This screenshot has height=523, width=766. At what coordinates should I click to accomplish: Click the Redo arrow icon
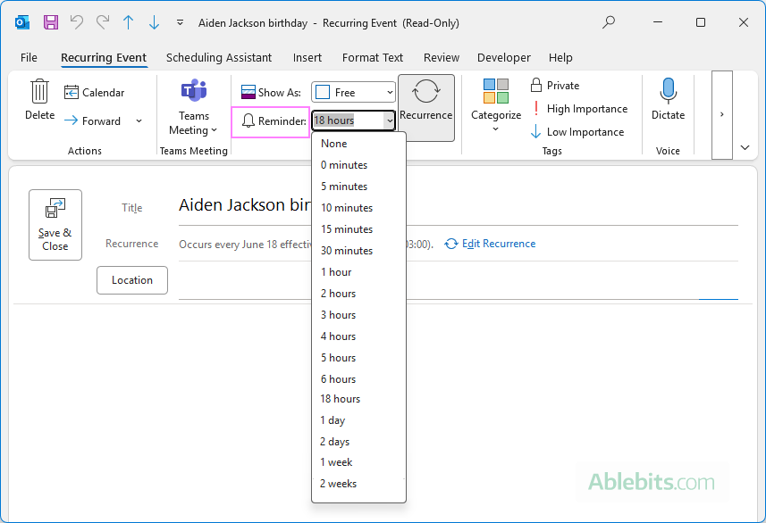(x=103, y=22)
